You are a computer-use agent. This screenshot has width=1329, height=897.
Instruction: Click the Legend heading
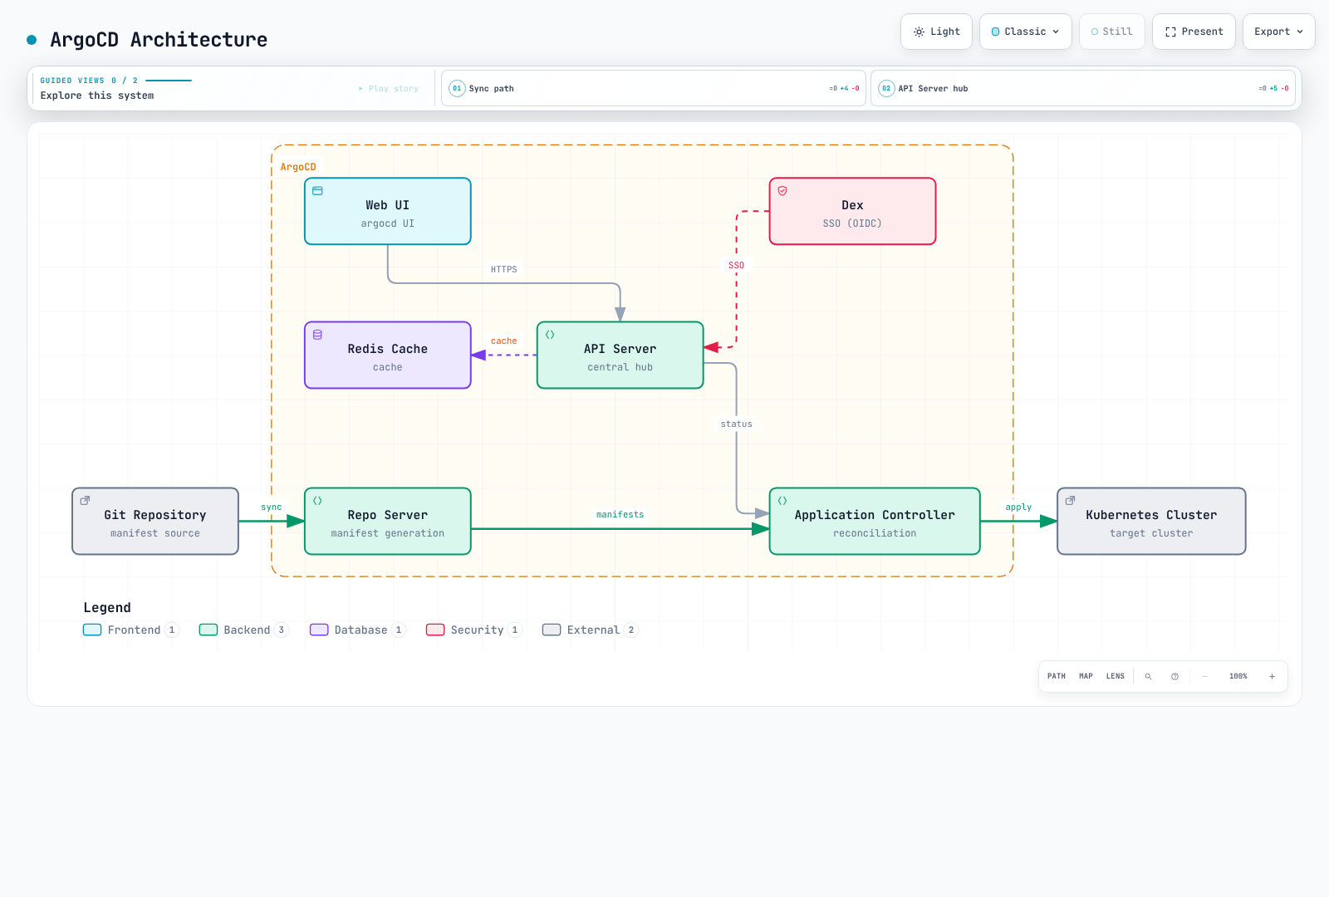(107, 607)
